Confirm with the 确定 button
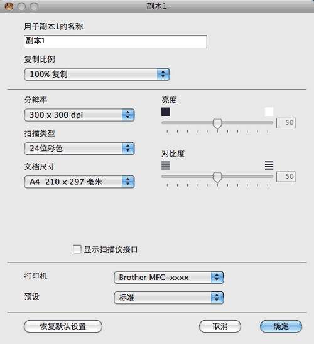 [281, 326]
